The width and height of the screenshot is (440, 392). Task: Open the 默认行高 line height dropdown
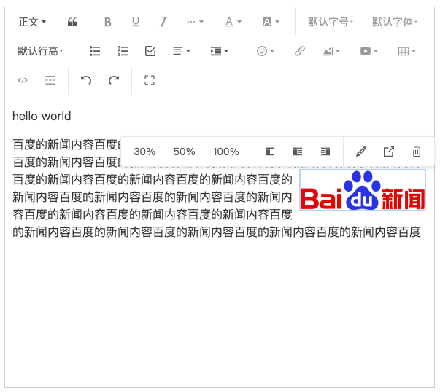(40, 51)
